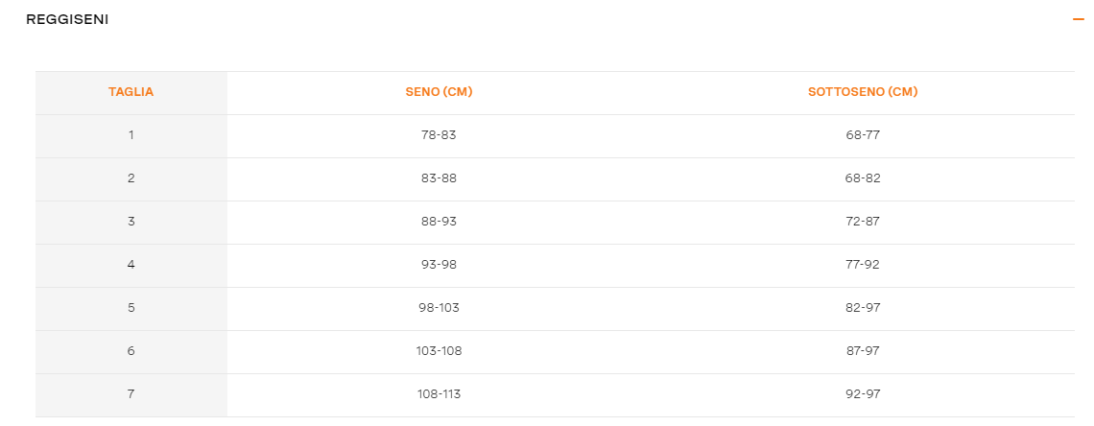Screen dimensions: 1094x426
Task: Select the SOTTOSENO (CM) column header
Action: 863,92
